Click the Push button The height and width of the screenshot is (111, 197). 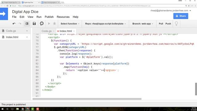pos(168,24)
